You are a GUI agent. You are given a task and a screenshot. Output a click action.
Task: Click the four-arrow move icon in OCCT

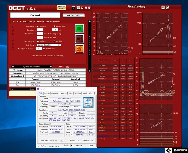(x=78, y=8)
